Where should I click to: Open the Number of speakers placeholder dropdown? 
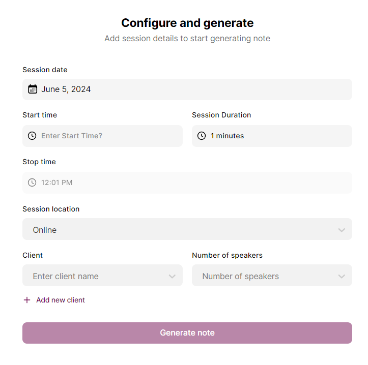[272, 275]
